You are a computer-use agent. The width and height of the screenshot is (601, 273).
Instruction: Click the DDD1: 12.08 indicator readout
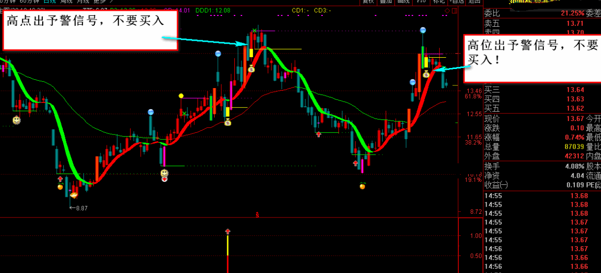tap(213, 10)
